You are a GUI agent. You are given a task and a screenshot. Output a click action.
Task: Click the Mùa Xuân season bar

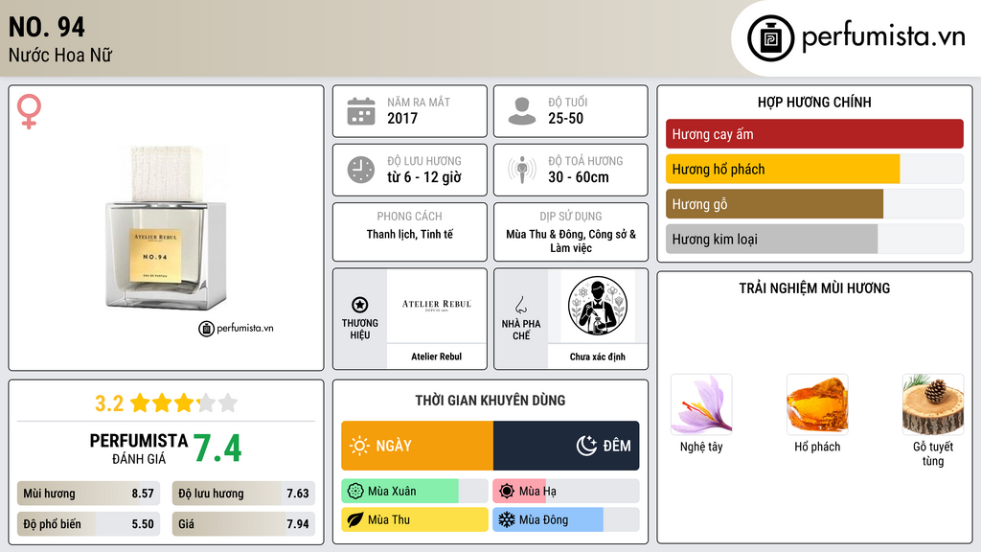[x=415, y=492]
